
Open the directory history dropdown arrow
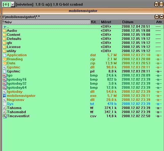point(161,17)
